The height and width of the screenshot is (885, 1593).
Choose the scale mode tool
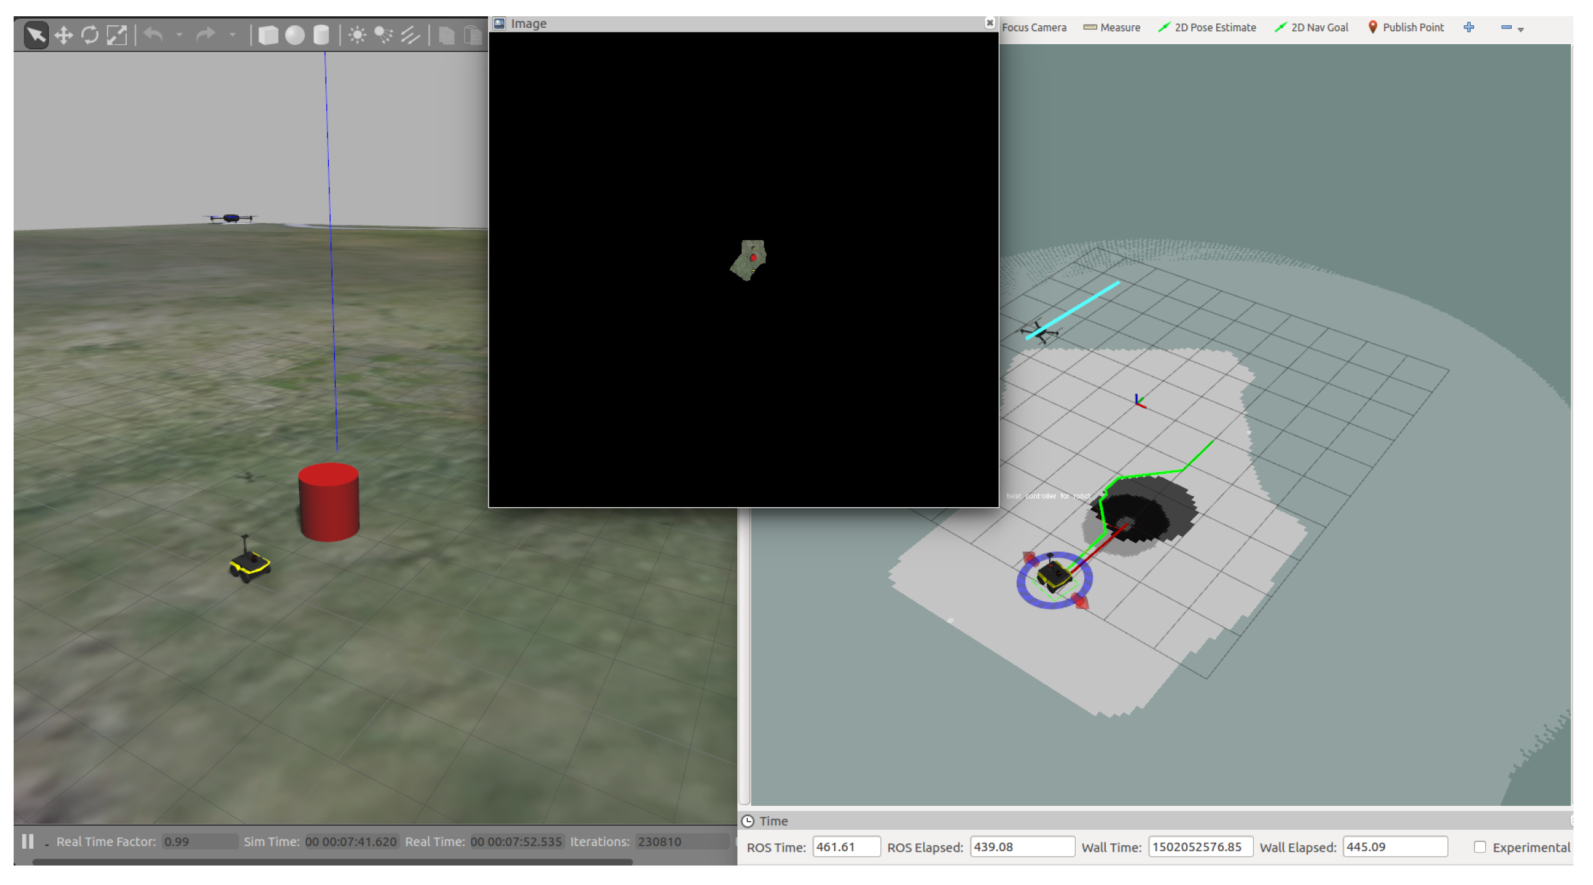tap(117, 34)
